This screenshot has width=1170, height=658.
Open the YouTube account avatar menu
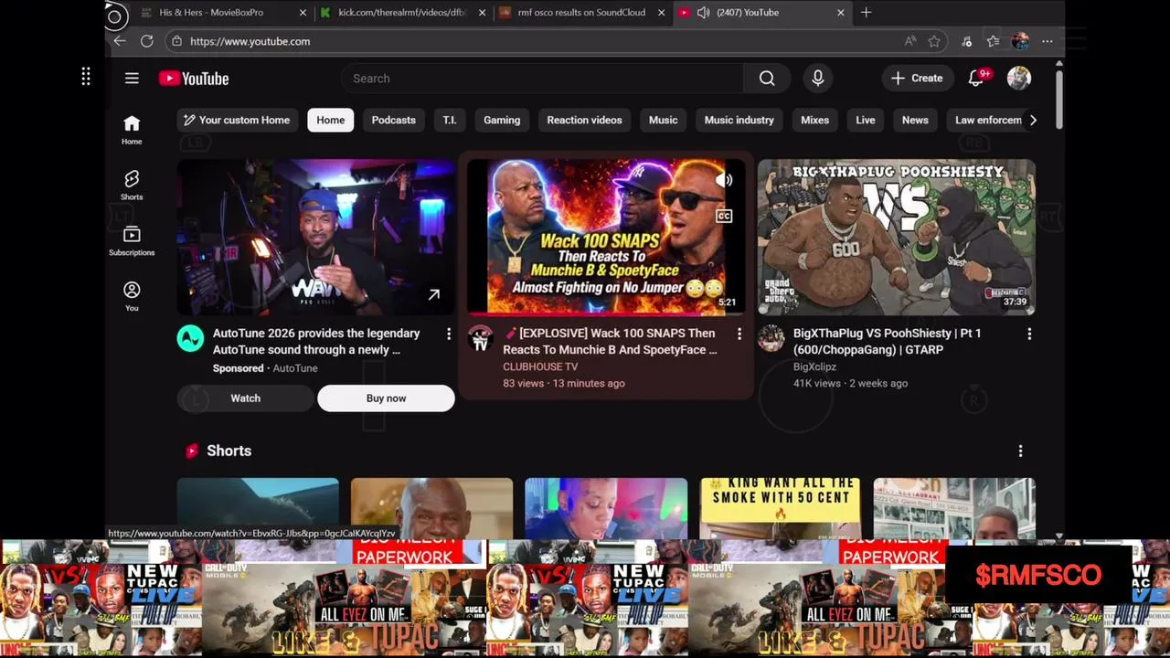1019,79
